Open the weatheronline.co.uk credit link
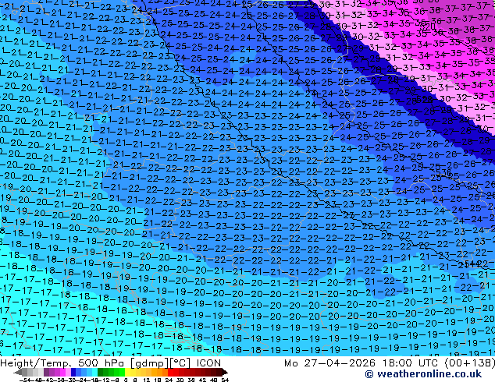 tap(423, 374)
